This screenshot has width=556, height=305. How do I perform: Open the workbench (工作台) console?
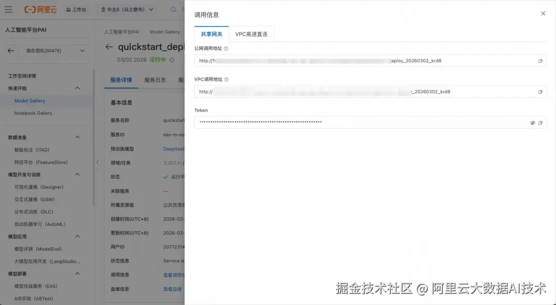pos(76,9)
